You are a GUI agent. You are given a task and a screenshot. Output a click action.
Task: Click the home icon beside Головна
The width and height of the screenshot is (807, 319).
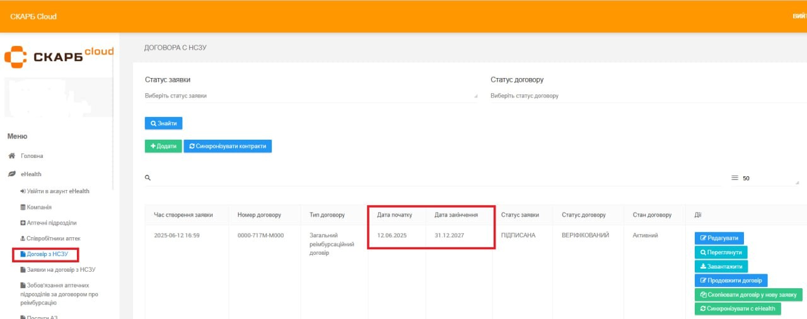tap(11, 156)
